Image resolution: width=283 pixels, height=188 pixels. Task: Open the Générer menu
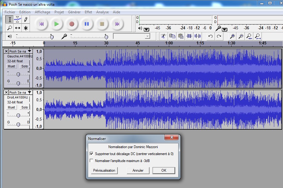point(74,12)
